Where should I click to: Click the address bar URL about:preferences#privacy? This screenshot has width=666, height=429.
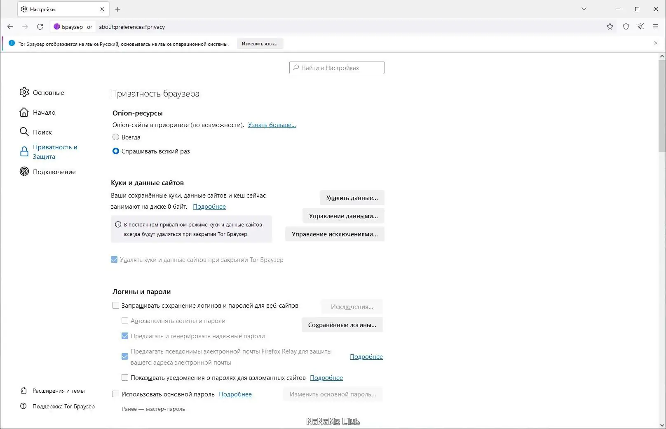(x=132, y=27)
